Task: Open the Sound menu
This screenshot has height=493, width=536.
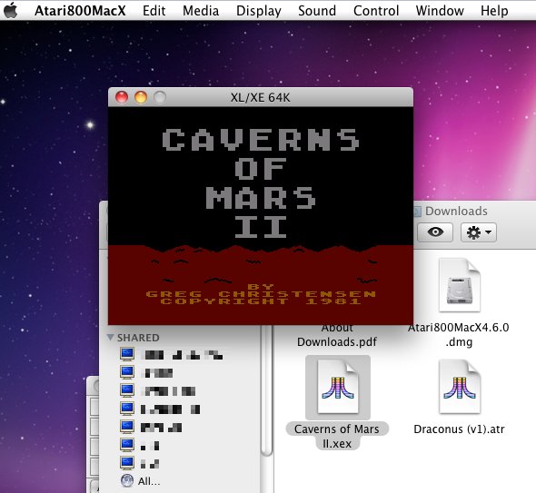Action: click(317, 11)
